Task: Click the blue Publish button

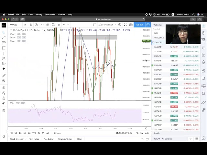Action: [139, 25]
